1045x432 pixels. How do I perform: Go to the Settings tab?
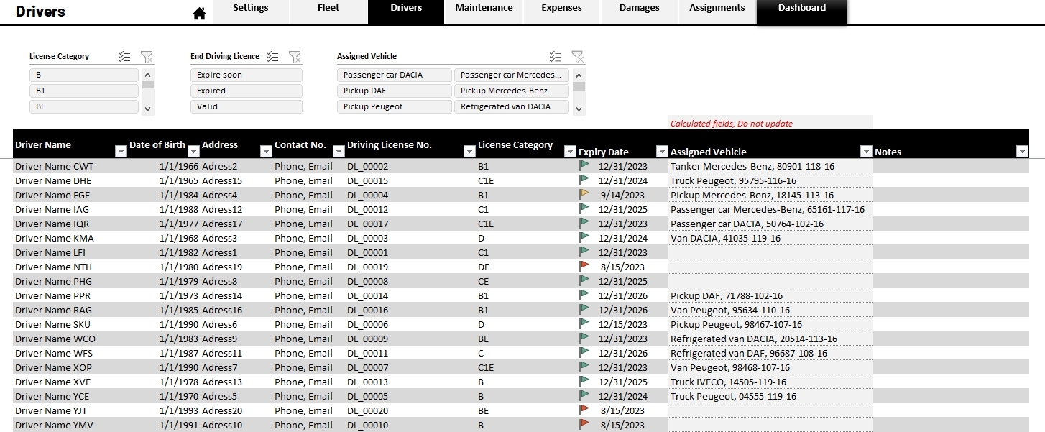tap(251, 12)
